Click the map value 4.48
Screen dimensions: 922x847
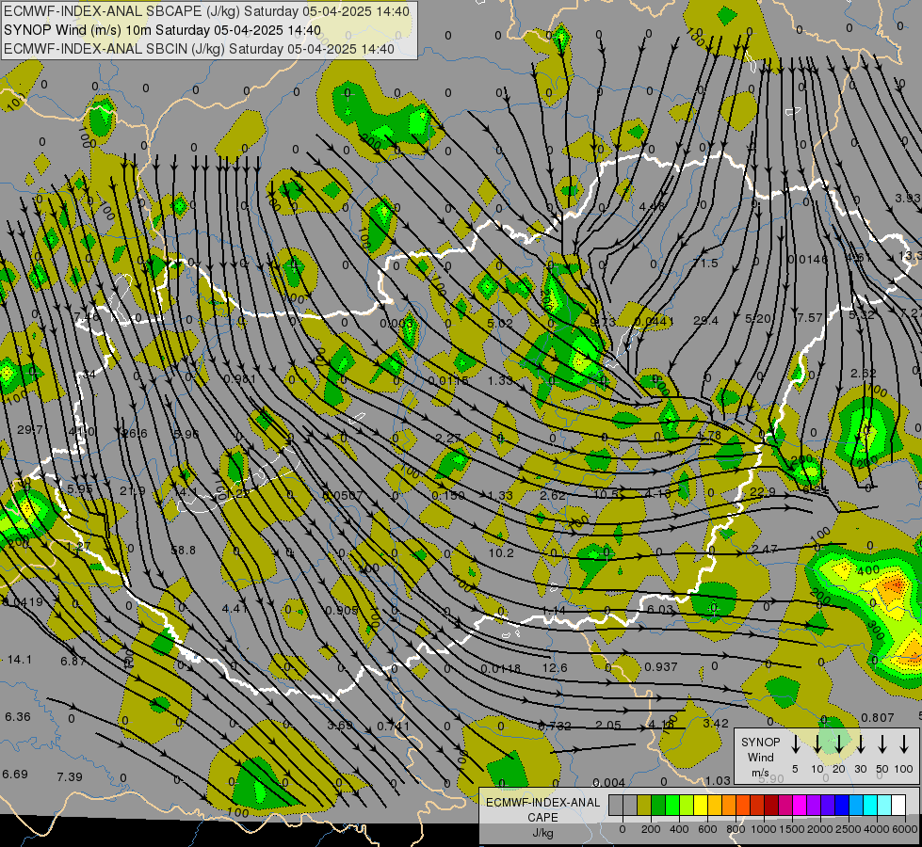point(652,206)
